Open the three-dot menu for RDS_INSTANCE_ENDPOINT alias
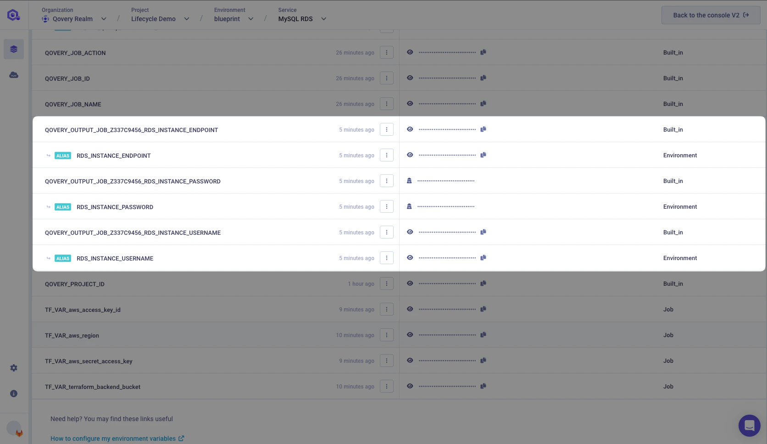This screenshot has height=444, width=767. [x=387, y=155]
